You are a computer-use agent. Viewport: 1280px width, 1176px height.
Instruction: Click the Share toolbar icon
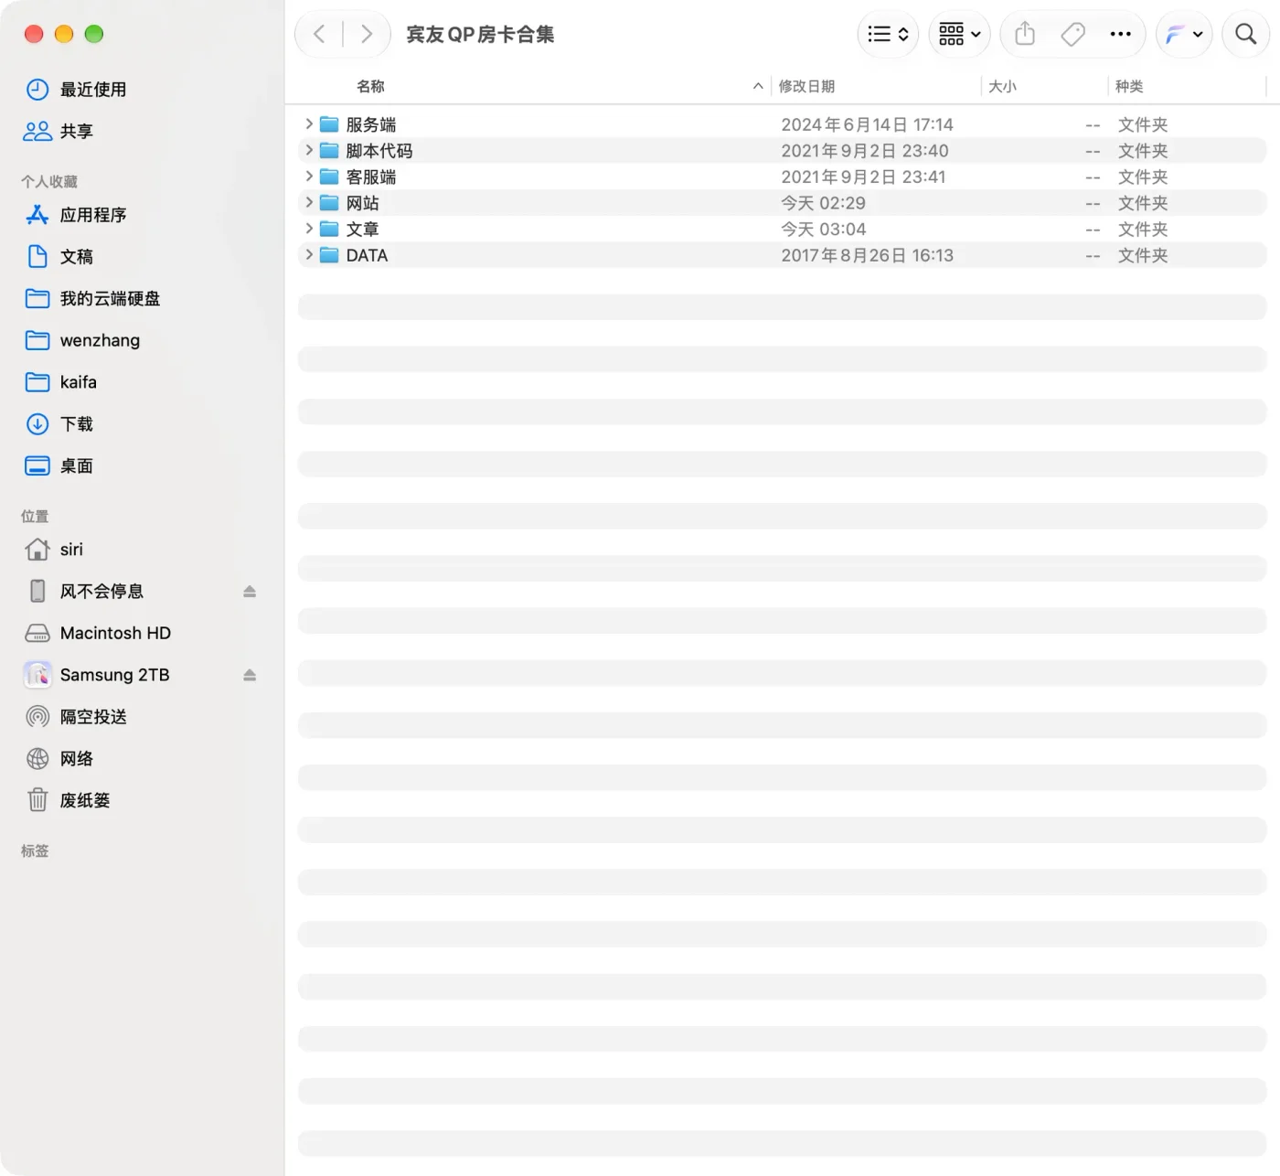[x=1025, y=34]
